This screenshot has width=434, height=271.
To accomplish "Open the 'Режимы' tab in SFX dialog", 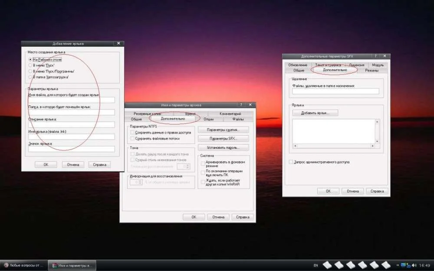I will 372,70.
